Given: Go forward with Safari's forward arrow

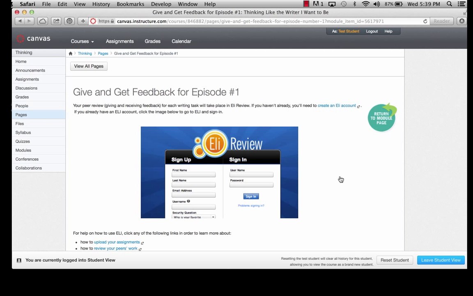Looking at the screenshot, I should [29, 21].
